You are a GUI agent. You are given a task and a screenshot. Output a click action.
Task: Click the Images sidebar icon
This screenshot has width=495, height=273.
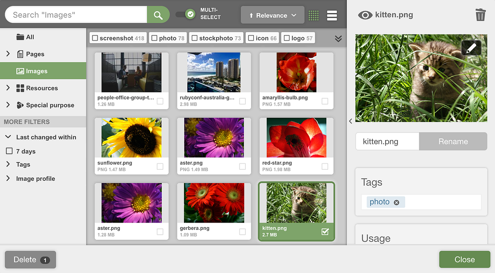[20, 71]
